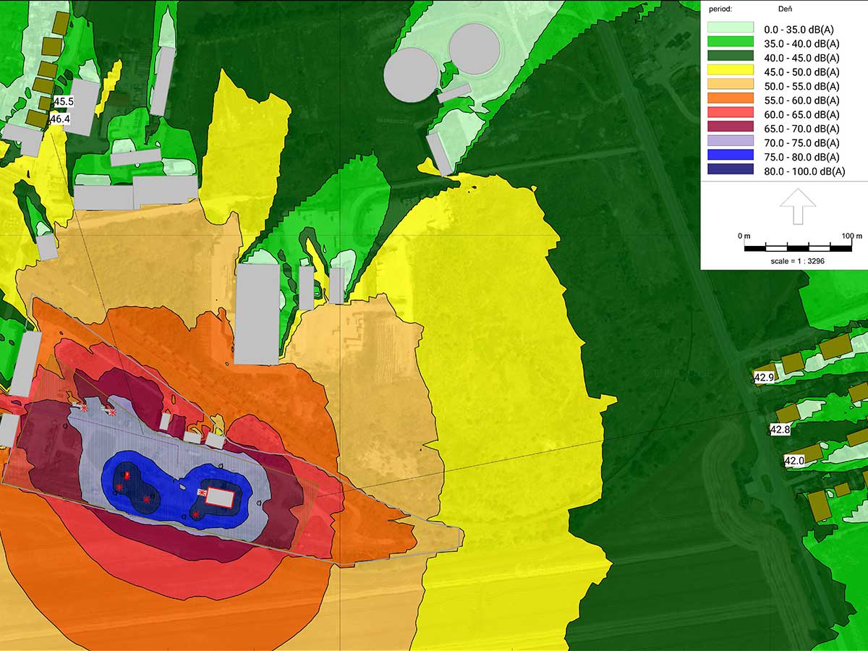This screenshot has height=651, width=868.
Task: Click the north arrow icon in the legend
Action: click(x=797, y=207)
